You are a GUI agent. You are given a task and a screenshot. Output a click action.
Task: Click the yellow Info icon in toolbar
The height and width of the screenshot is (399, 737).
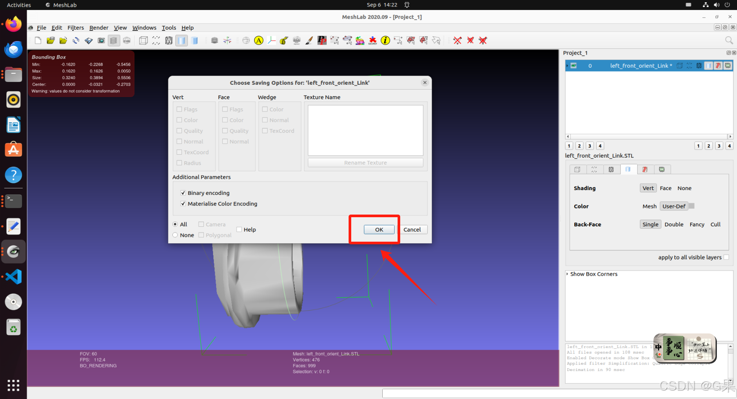coord(385,41)
